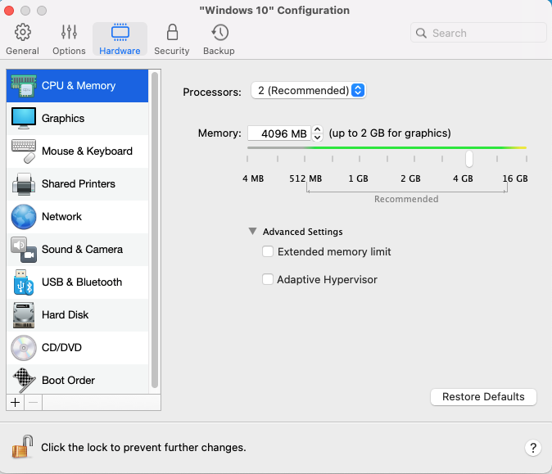This screenshot has height=474, width=552.
Task: Enable Extended memory limit checkbox
Action: point(268,251)
